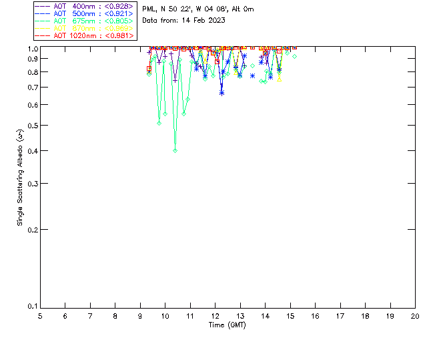Click the x-axis tick label 10
The height and width of the screenshot is (342, 427).
[x=165, y=316]
